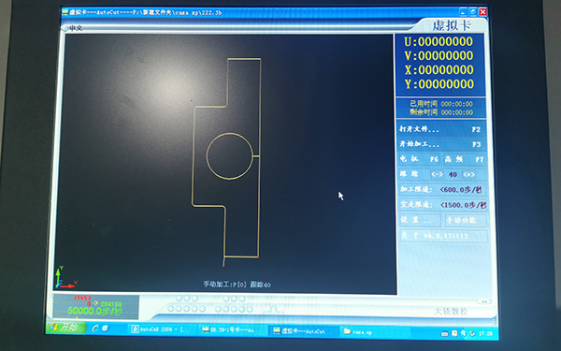Click the small '..' expander near 大铁数控

pos(484,301)
